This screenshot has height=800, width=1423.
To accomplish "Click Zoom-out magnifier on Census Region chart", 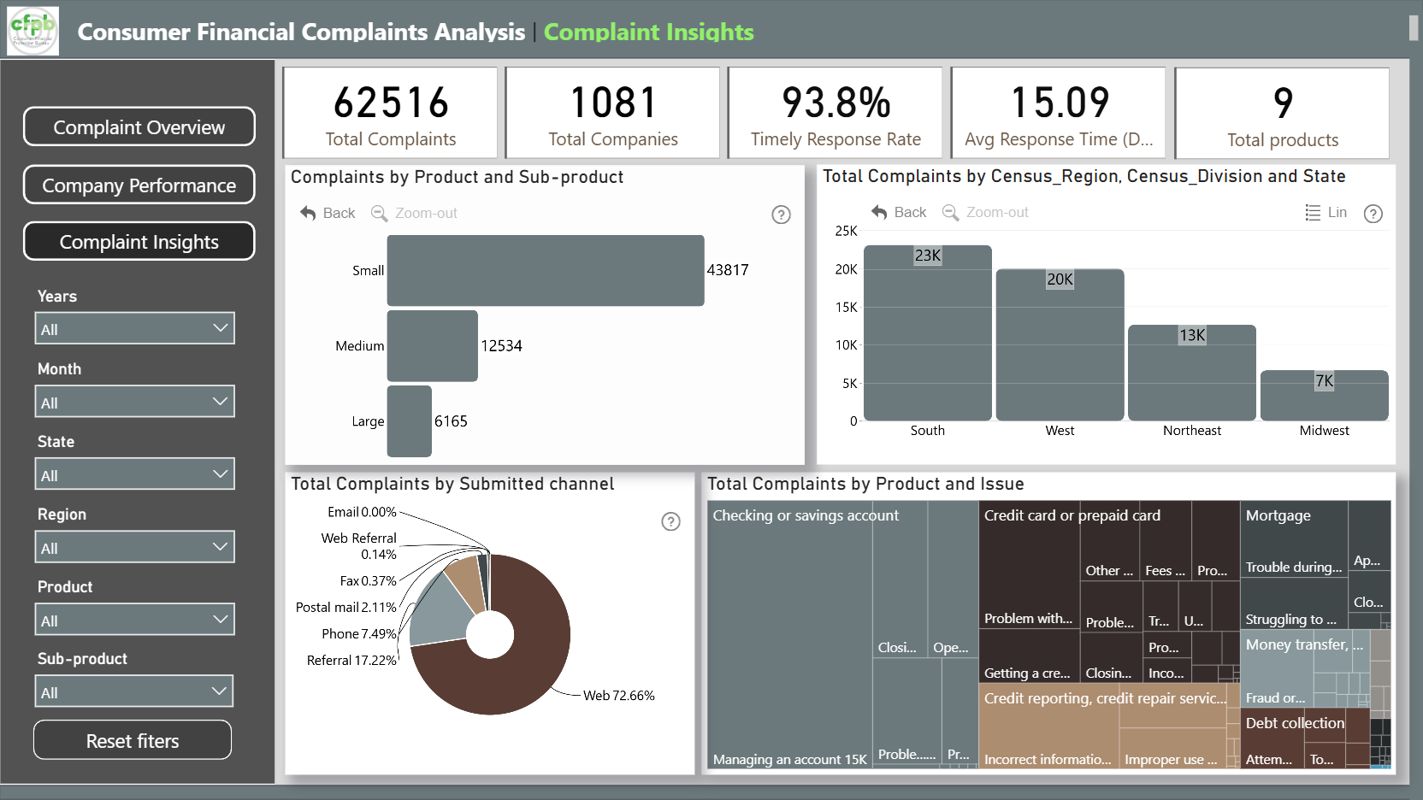I will coord(950,212).
